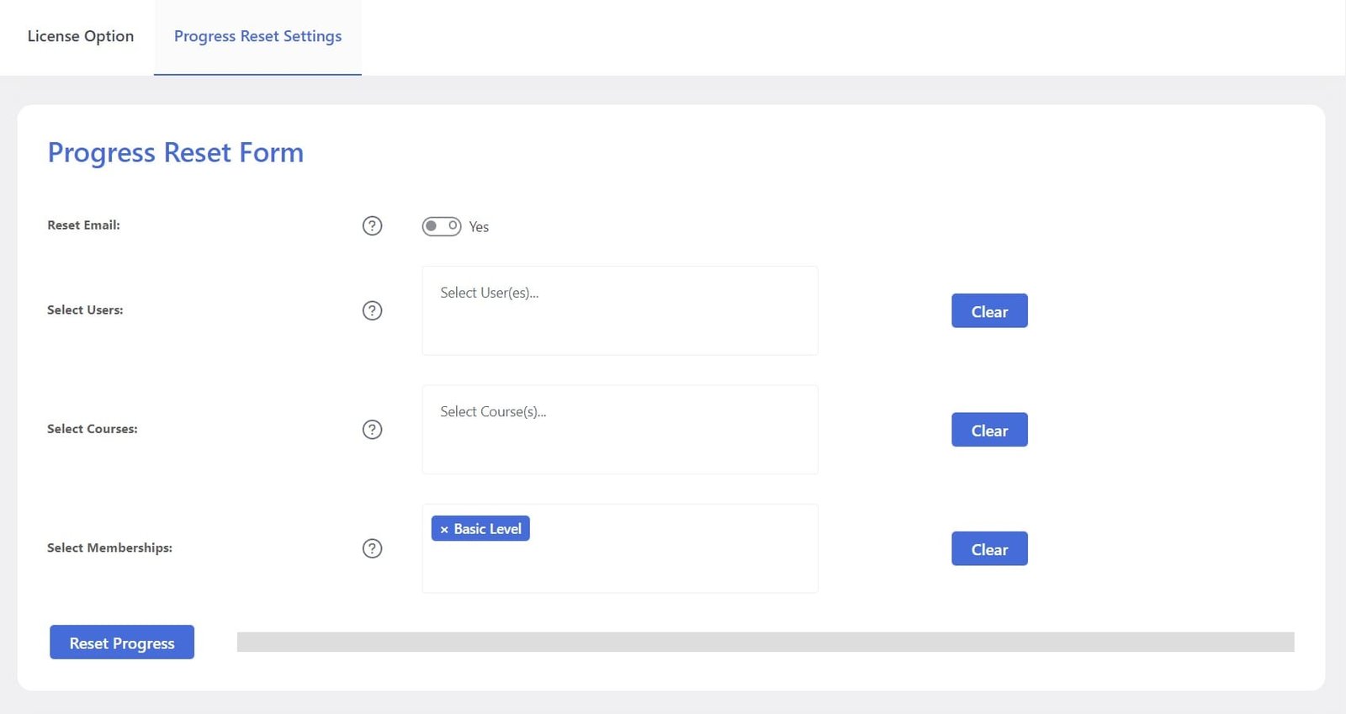
Task: Clear the selected memberships
Action: click(989, 548)
